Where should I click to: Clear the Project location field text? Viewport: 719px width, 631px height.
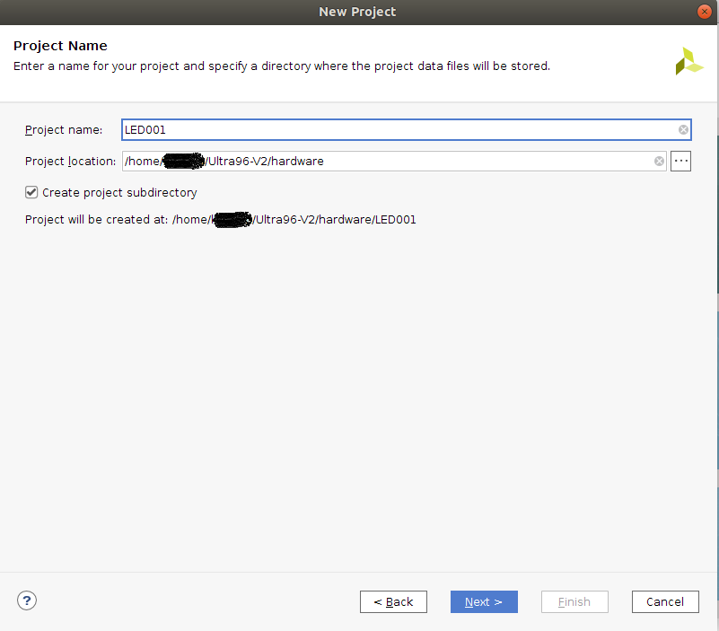pyautogui.click(x=659, y=162)
